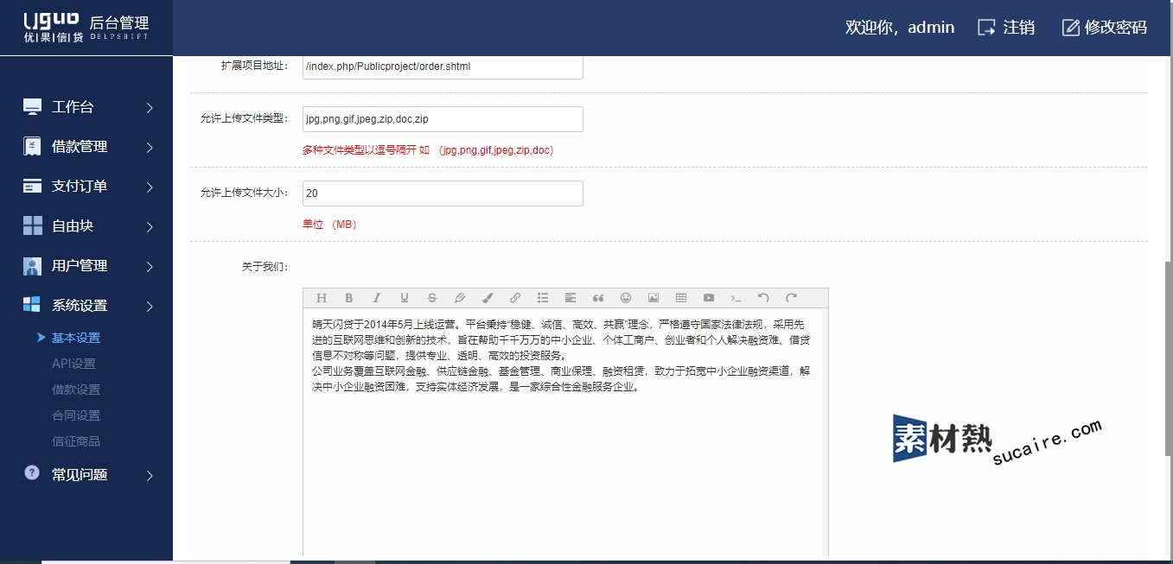Image resolution: width=1173 pixels, height=564 pixels.
Task: Click the 支付订单 card icon in sidebar
Action: click(x=32, y=186)
